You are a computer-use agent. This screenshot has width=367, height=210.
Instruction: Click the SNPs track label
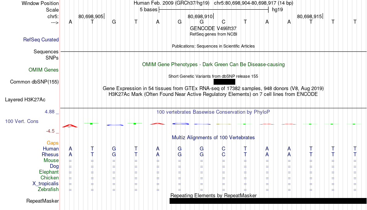point(52,58)
